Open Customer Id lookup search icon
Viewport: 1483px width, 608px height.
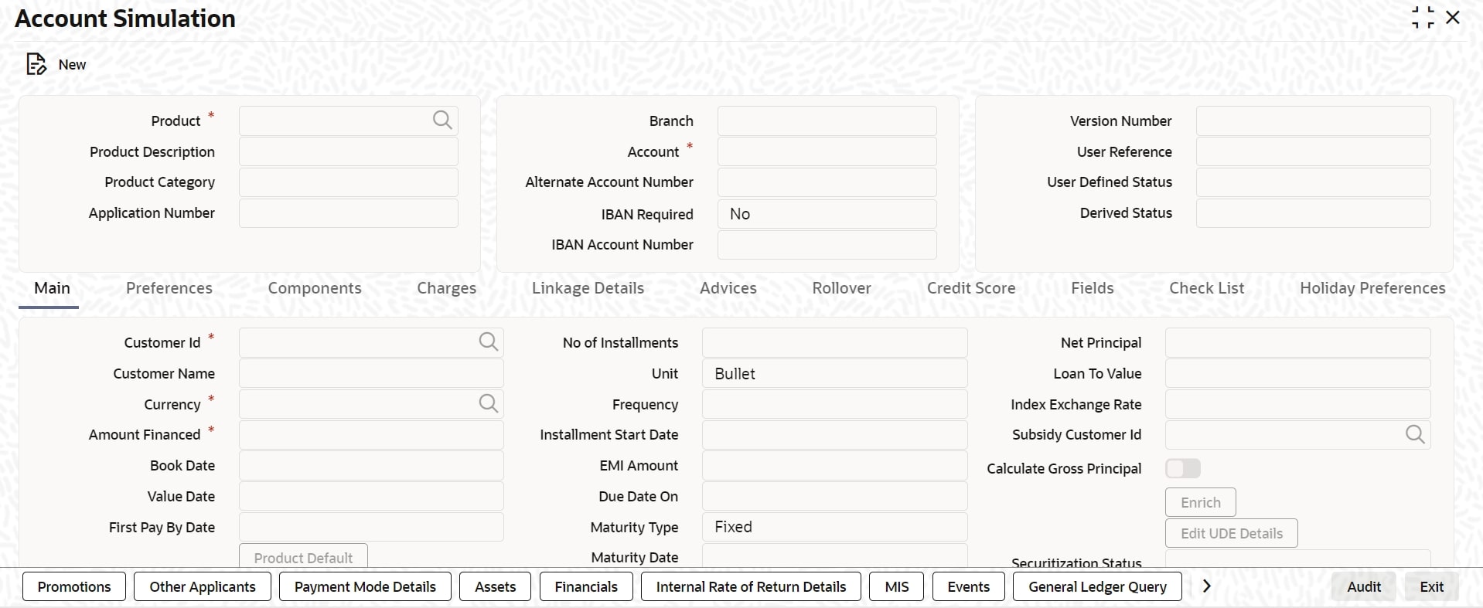pos(489,341)
